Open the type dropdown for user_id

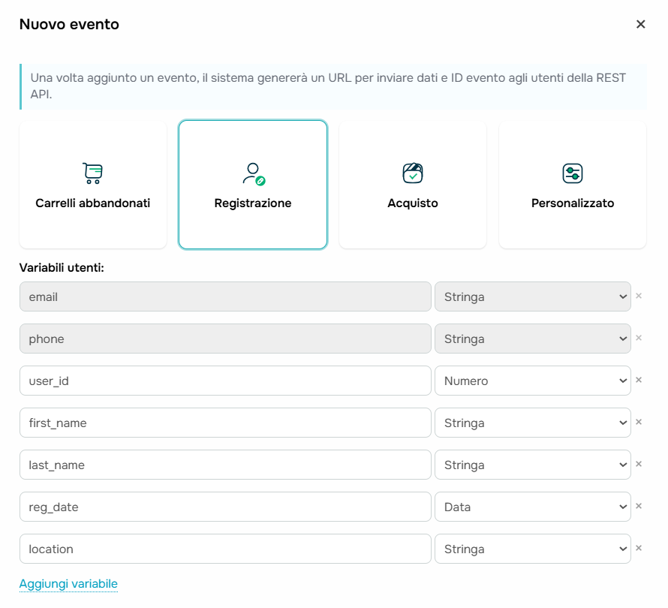pyautogui.click(x=532, y=381)
